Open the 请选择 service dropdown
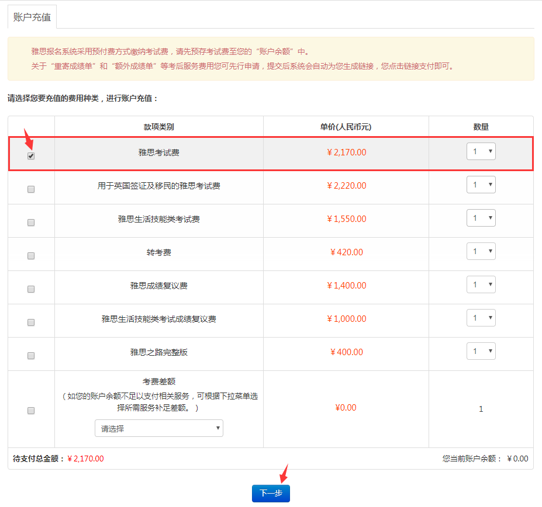Image resolution: width=542 pixels, height=507 pixels. pos(158,428)
